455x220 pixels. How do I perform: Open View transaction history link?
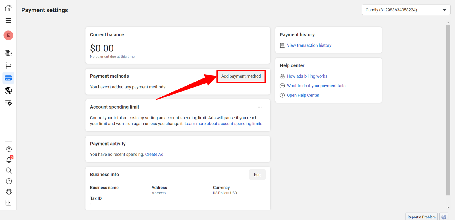point(309,45)
